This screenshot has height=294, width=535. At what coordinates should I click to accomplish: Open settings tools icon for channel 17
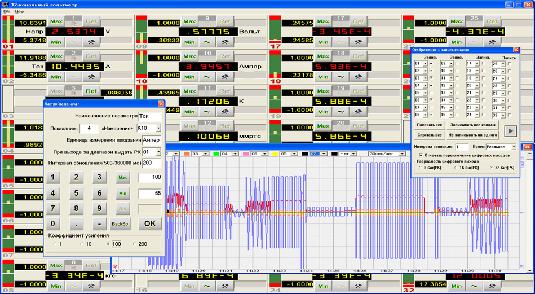tap(358, 42)
